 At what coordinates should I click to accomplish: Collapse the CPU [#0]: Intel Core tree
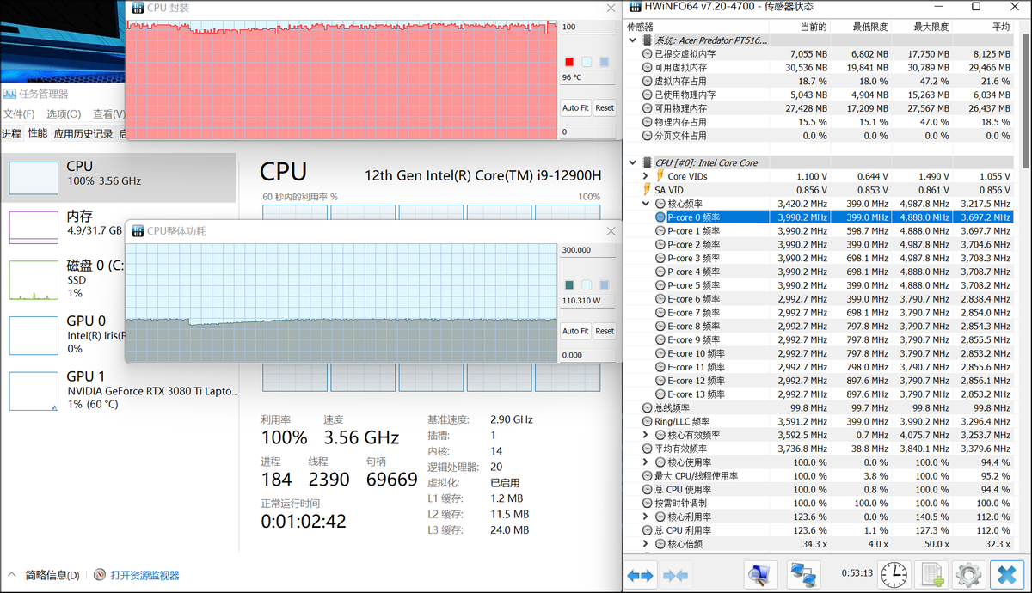coord(634,162)
